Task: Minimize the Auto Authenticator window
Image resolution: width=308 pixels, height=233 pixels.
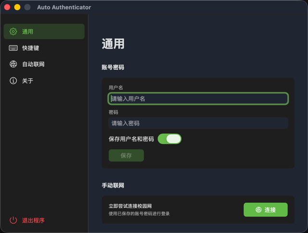Action: pos(17,7)
